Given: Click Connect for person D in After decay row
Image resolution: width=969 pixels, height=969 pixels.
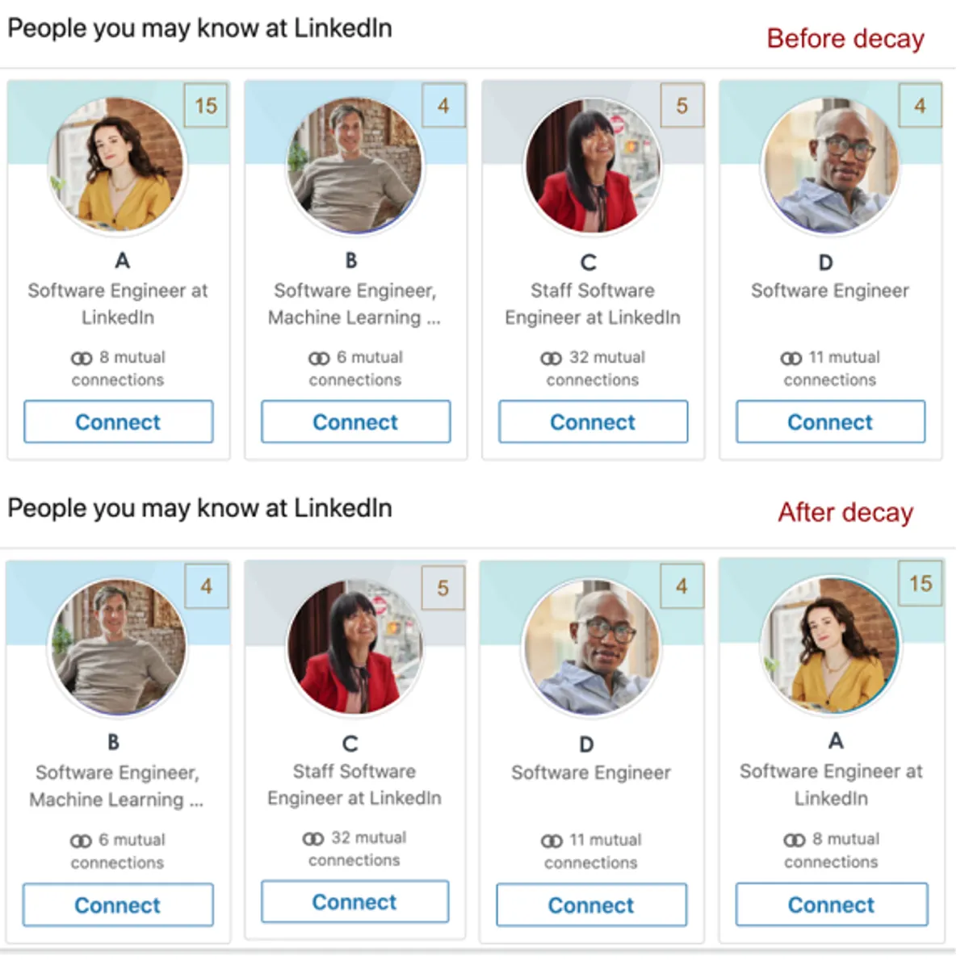Looking at the screenshot, I should (x=591, y=904).
